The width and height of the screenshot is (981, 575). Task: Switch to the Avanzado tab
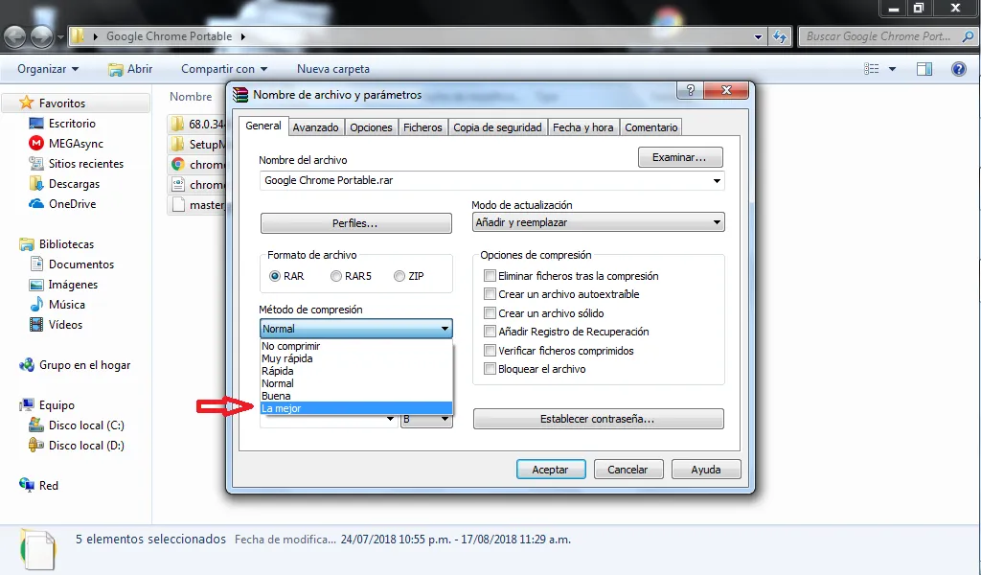tap(315, 127)
